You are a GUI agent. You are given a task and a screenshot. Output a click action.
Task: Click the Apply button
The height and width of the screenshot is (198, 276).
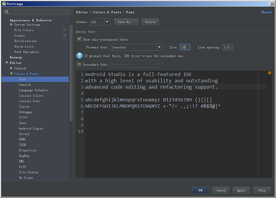tap(241, 190)
